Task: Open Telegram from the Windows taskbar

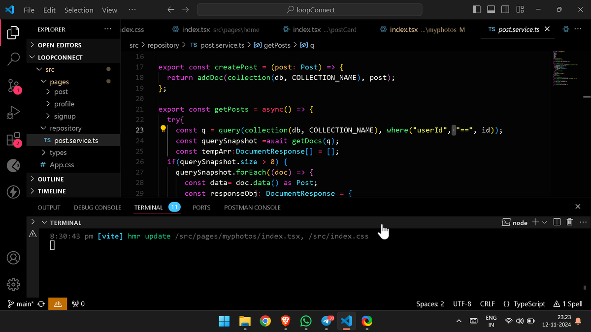Action: 327,321
